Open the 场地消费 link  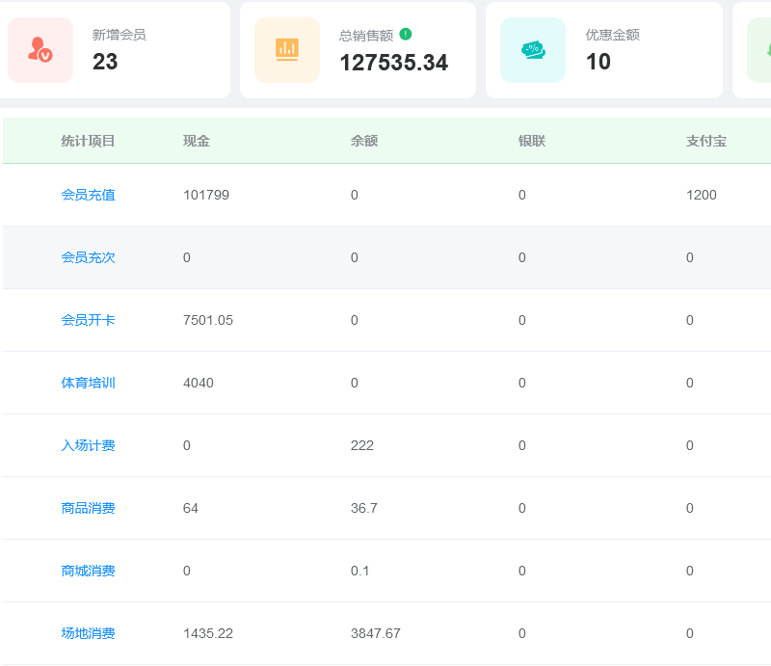click(x=88, y=633)
